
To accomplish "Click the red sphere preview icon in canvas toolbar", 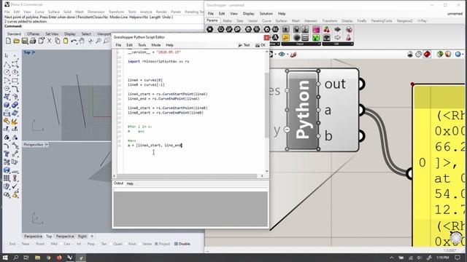I will pos(427,54).
